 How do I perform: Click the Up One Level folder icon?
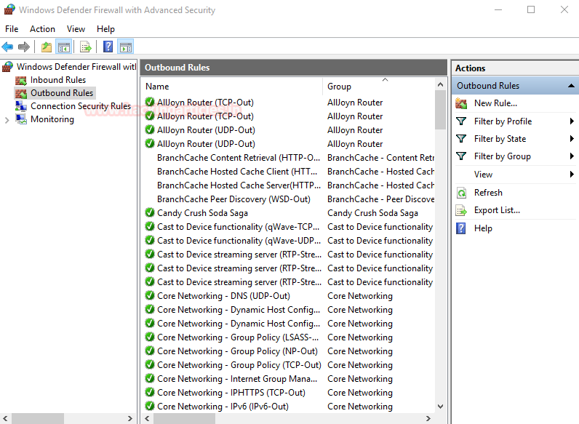tap(47, 47)
